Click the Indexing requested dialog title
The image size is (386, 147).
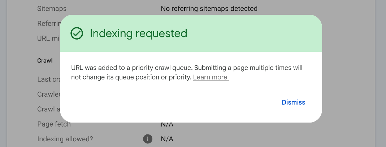(138, 33)
